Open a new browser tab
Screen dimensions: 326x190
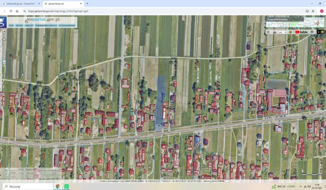87,4
